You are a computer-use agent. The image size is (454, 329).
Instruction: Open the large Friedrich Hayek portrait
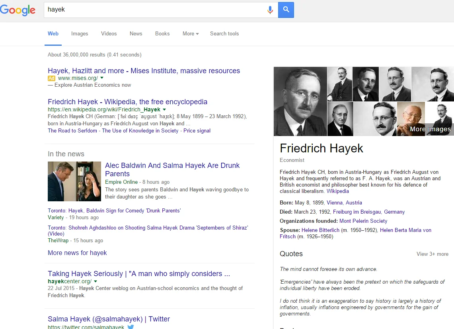300,101
